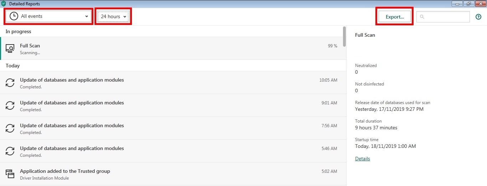
Task: Click the 9:01 AM update sync icon
Action: pyautogui.click(x=10, y=106)
